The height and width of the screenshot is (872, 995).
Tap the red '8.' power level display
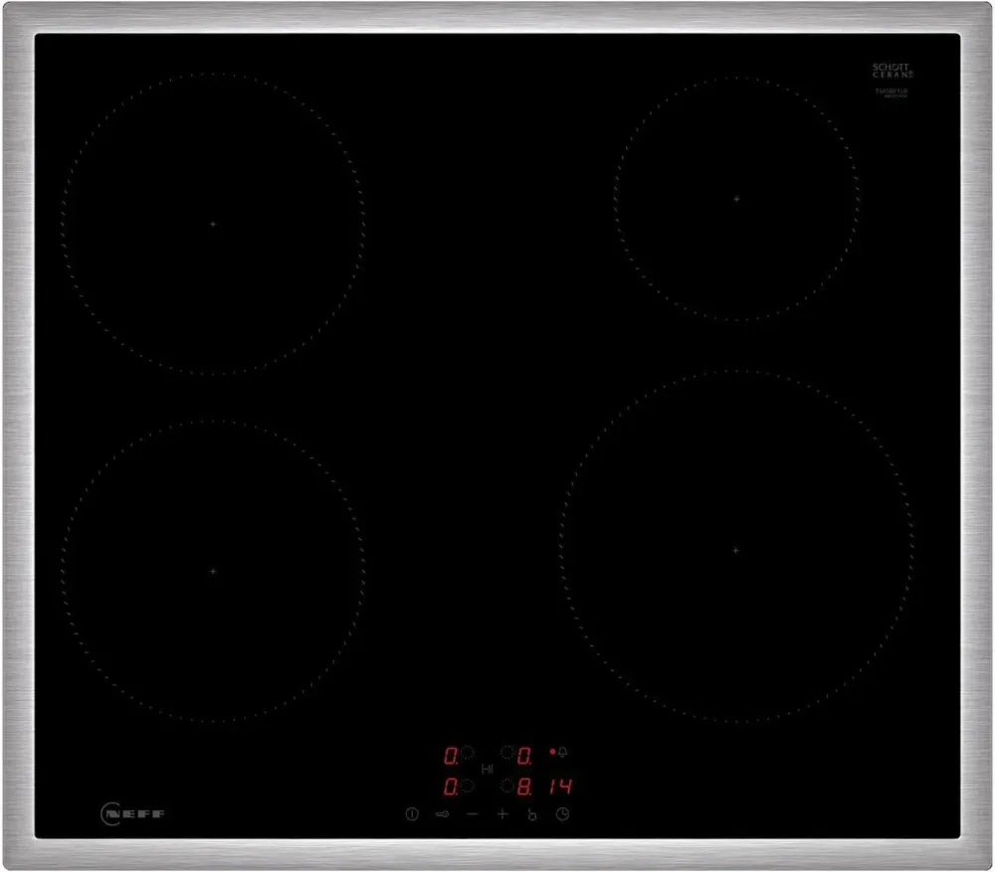(524, 787)
